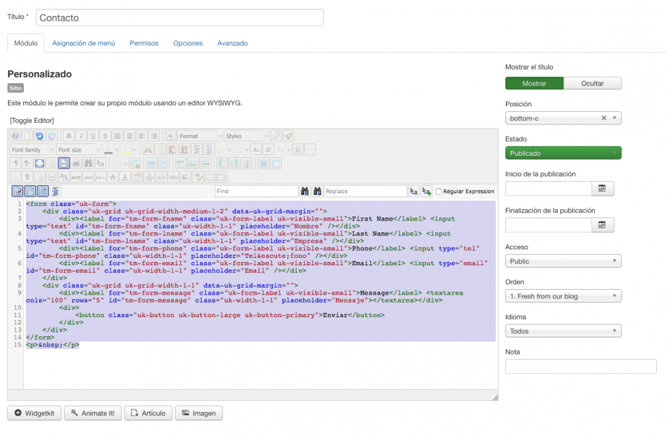
Task: Print the editor content
Action: tap(76, 163)
